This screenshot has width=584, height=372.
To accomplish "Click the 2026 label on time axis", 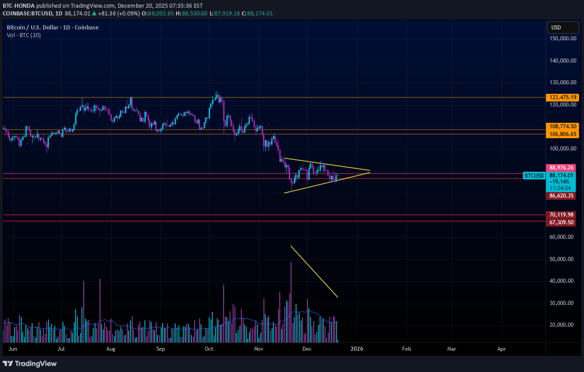I will pyautogui.click(x=357, y=349).
